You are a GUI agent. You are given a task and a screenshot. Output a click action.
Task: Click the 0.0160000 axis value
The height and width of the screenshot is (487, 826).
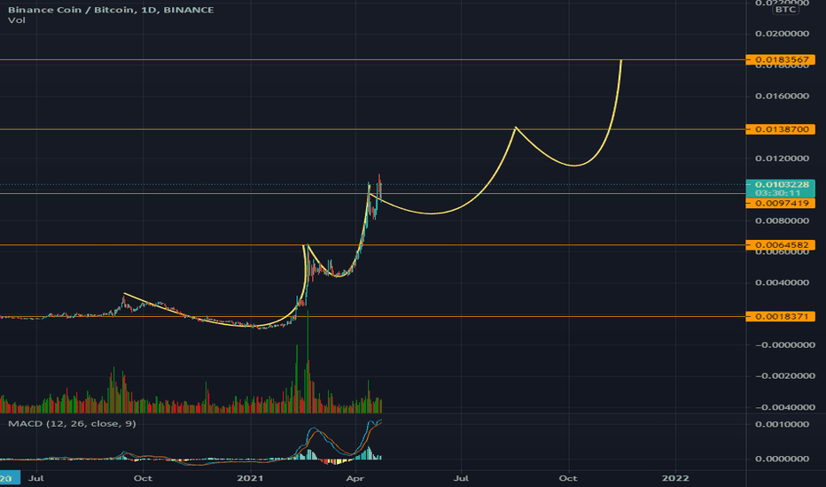point(782,96)
